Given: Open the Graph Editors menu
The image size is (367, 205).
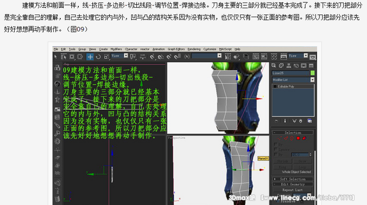Looking at the screenshot, I should click(x=176, y=49).
